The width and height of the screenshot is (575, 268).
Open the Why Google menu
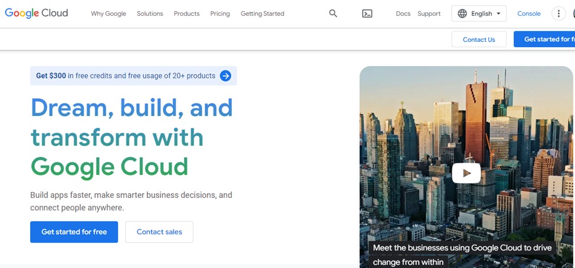(109, 14)
